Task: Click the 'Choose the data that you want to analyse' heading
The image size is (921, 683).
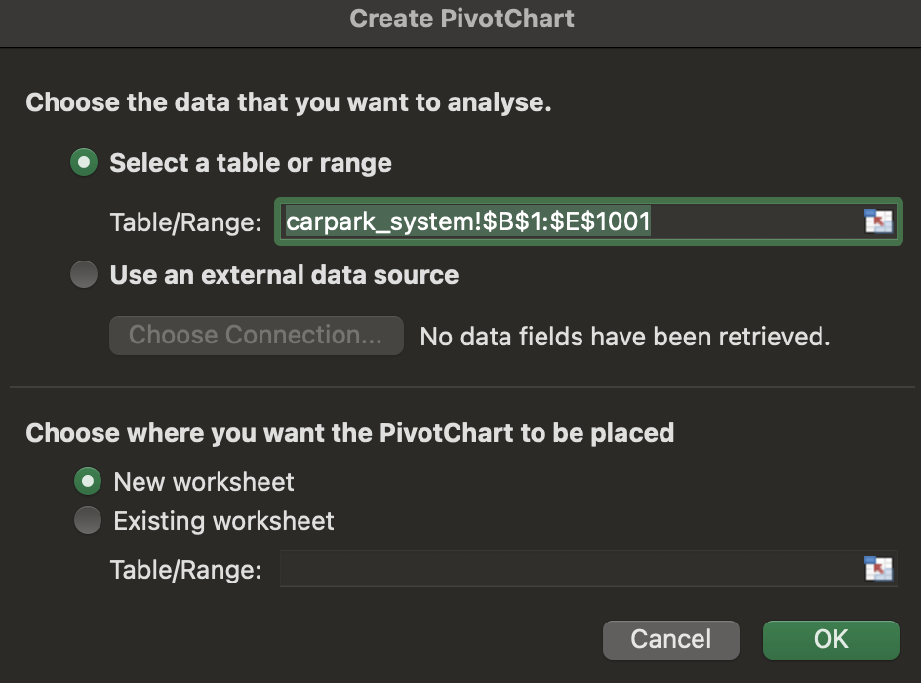Action: click(289, 102)
